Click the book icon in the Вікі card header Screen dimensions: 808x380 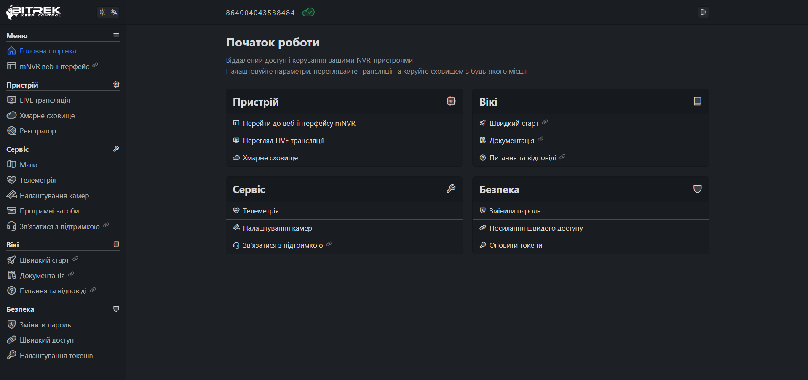coord(697,101)
